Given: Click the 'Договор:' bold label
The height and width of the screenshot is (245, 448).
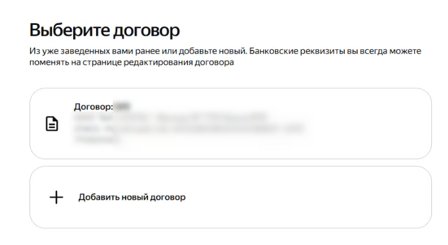Looking at the screenshot, I should click(x=94, y=107).
